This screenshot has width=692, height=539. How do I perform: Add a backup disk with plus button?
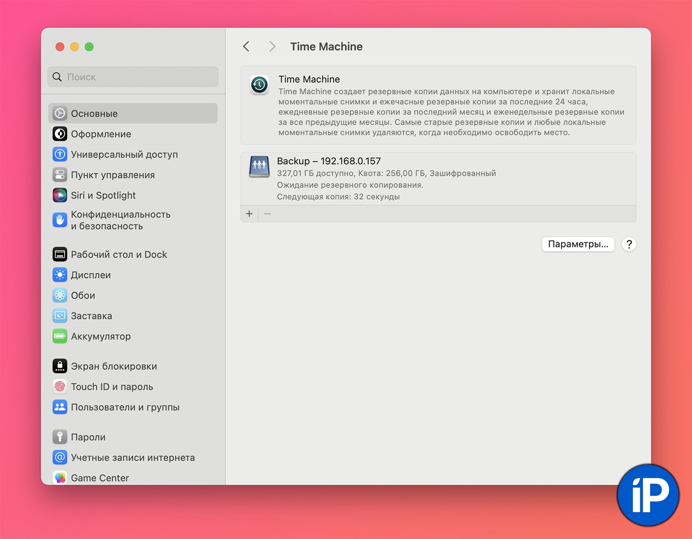click(249, 214)
